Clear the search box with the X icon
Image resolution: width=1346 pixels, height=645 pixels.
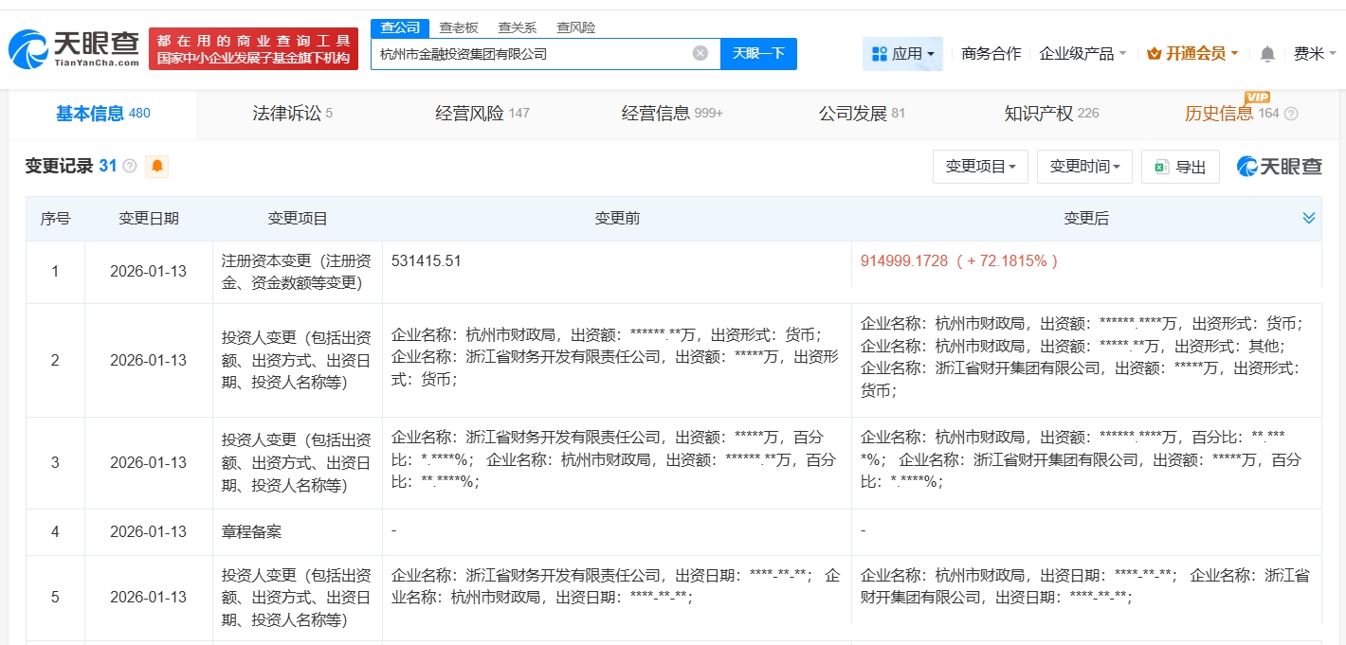700,53
